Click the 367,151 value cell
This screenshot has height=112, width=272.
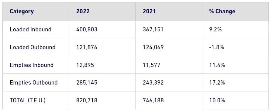(x=153, y=30)
